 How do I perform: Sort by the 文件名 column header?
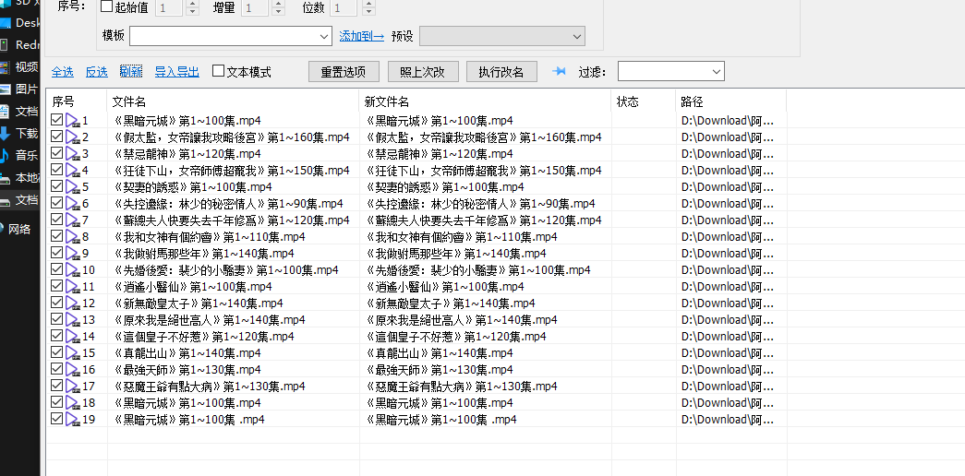click(x=129, y=101)
